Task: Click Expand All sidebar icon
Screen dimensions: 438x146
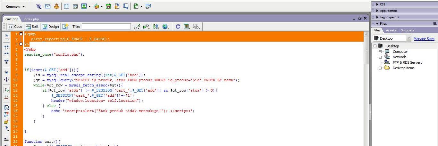Action: [6, 61]
